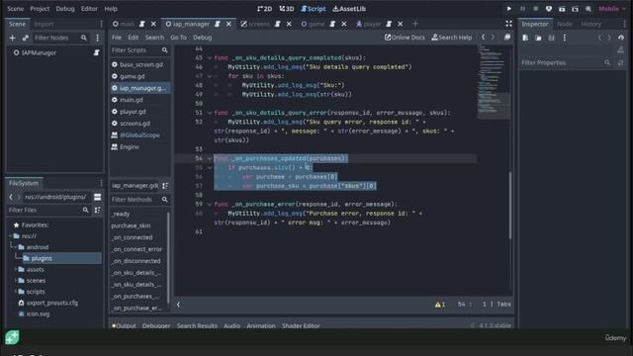Expand the assets folder in FileSystem
Screen dimensions: 633x356
click(x=16, y=269)
